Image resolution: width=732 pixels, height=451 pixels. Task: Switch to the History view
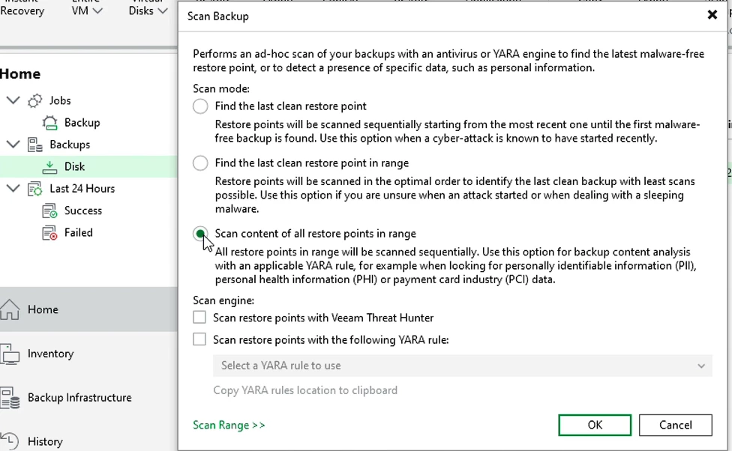(45, 441)
